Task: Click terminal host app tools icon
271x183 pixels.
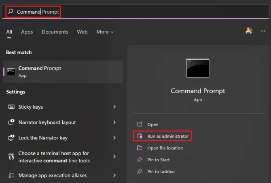Action: tap(11, 156)
